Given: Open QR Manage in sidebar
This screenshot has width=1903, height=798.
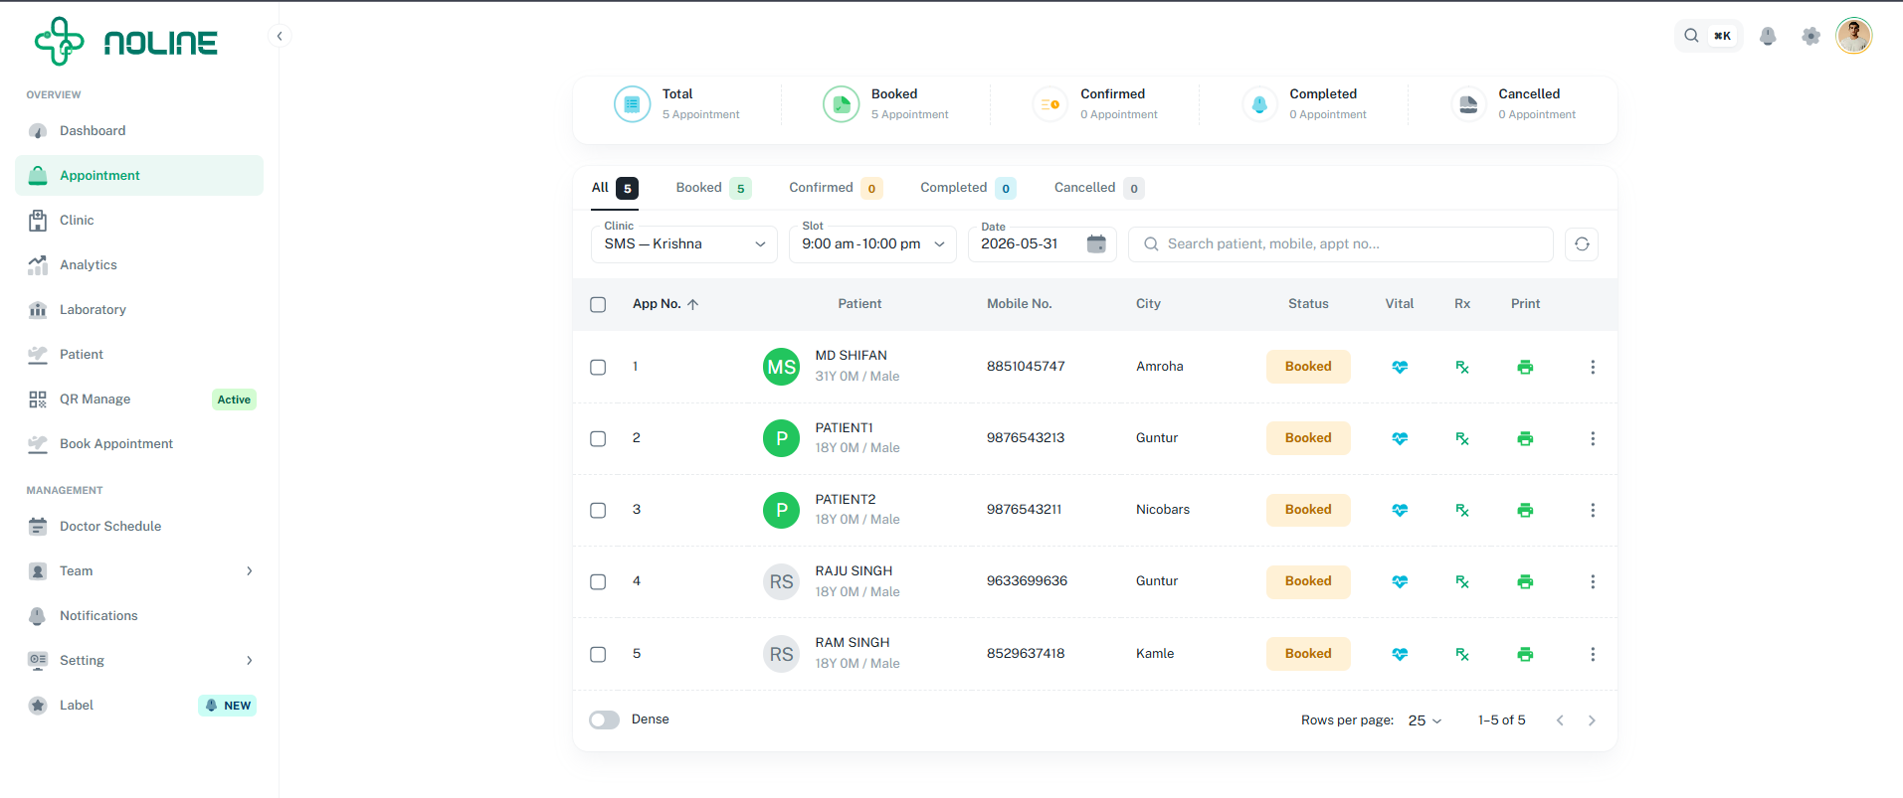Looking at the screenshot, I should click(x=139, y=399).
